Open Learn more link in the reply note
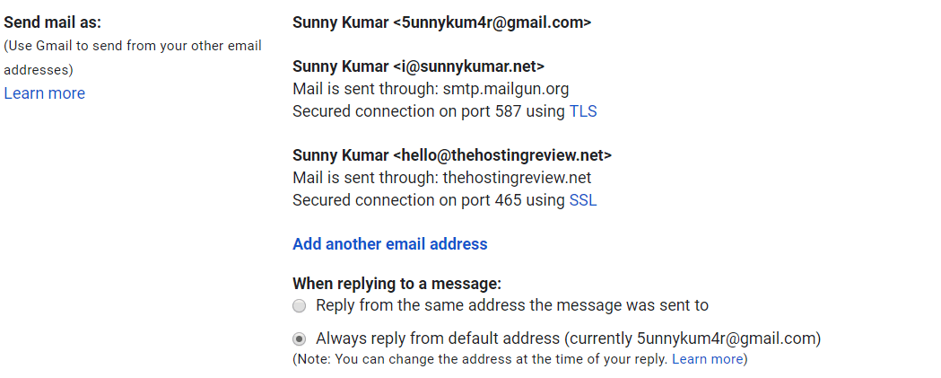Screen dimensions: 941x378 pyautogui.click(x=707, y=359)
